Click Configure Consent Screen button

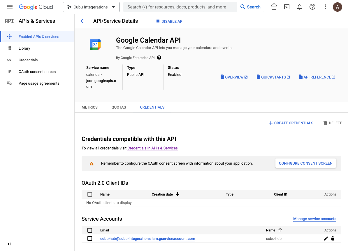coord(306,163)
